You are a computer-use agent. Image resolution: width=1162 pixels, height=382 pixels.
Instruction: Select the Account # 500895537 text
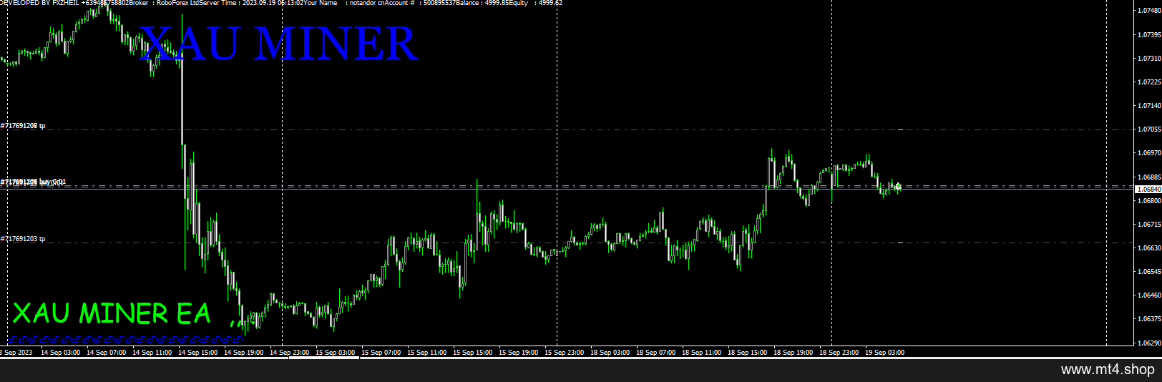(421, 3)
